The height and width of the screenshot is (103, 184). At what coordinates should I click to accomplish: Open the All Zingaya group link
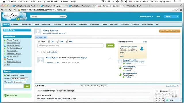click(x=83, y=58)
